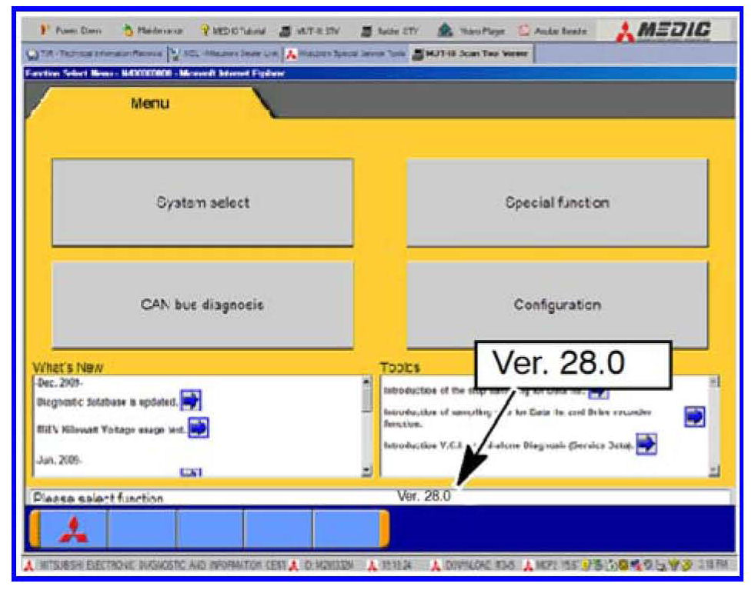The height and width of the screenshot is (590, 755).
Task: Click the Menu tab header
Action: pos(149,103)
